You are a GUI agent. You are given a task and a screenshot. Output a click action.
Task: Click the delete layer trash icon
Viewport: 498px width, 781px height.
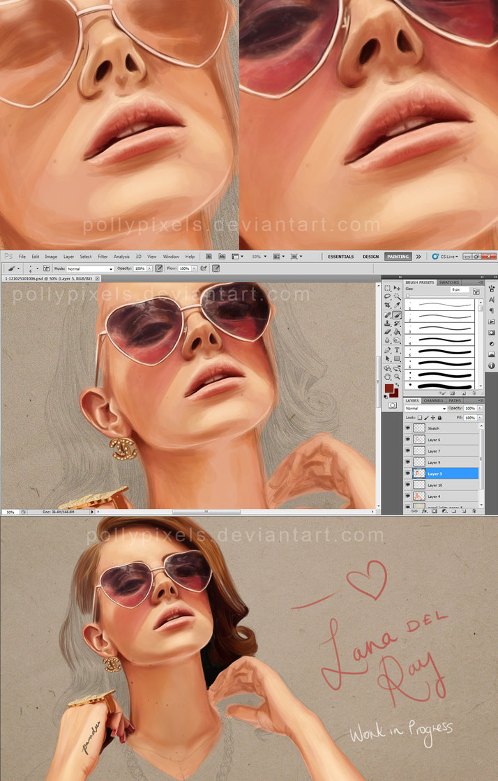click(x=474, y=511)
